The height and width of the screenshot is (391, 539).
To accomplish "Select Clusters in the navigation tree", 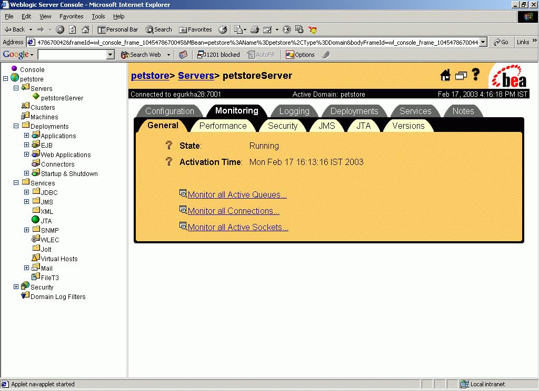I will click(x=43, y=107).
